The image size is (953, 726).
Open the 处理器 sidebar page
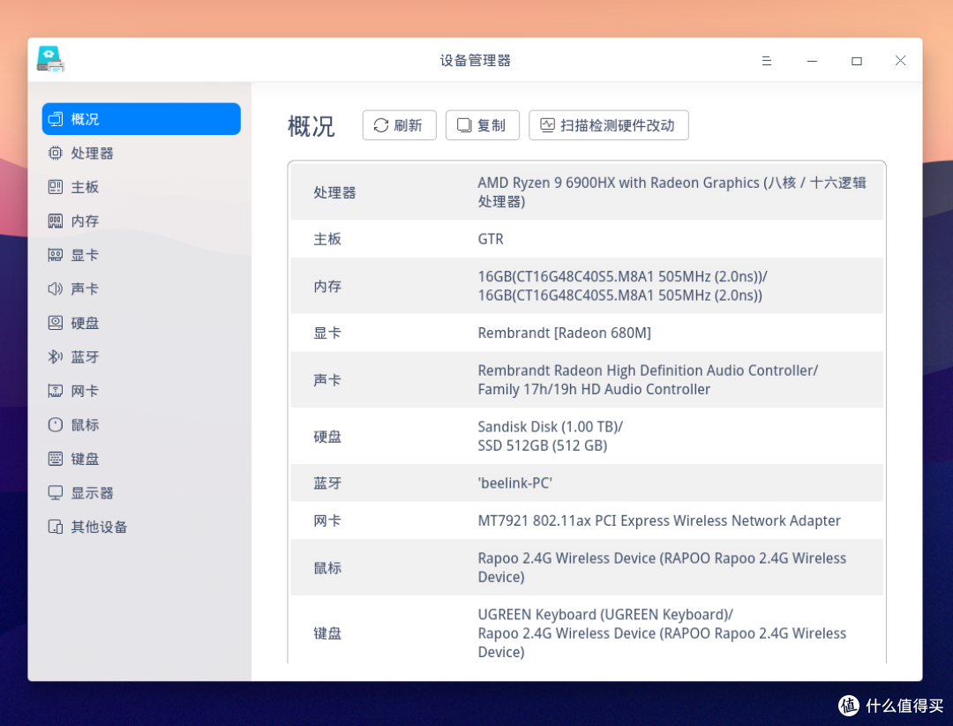(x=141, y=153)
